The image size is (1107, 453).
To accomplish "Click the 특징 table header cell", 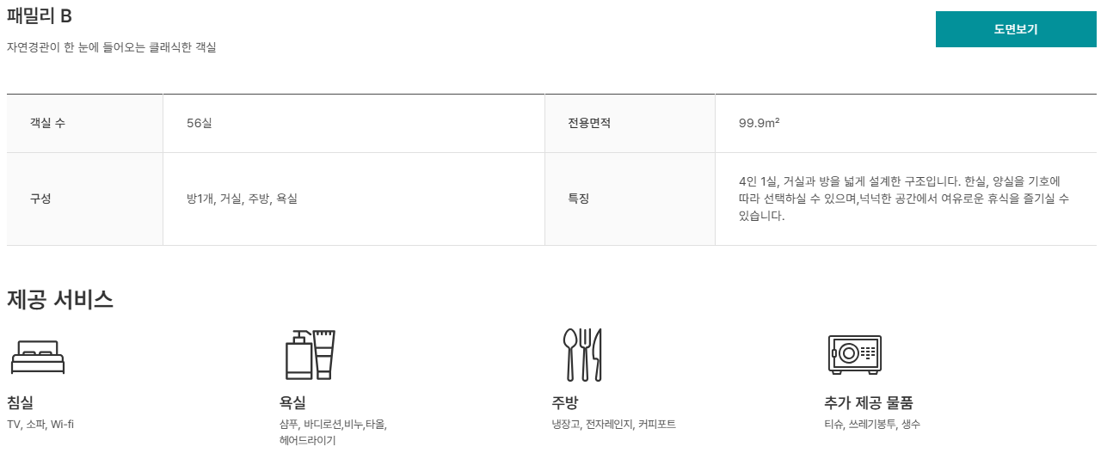I will (579, 199).
